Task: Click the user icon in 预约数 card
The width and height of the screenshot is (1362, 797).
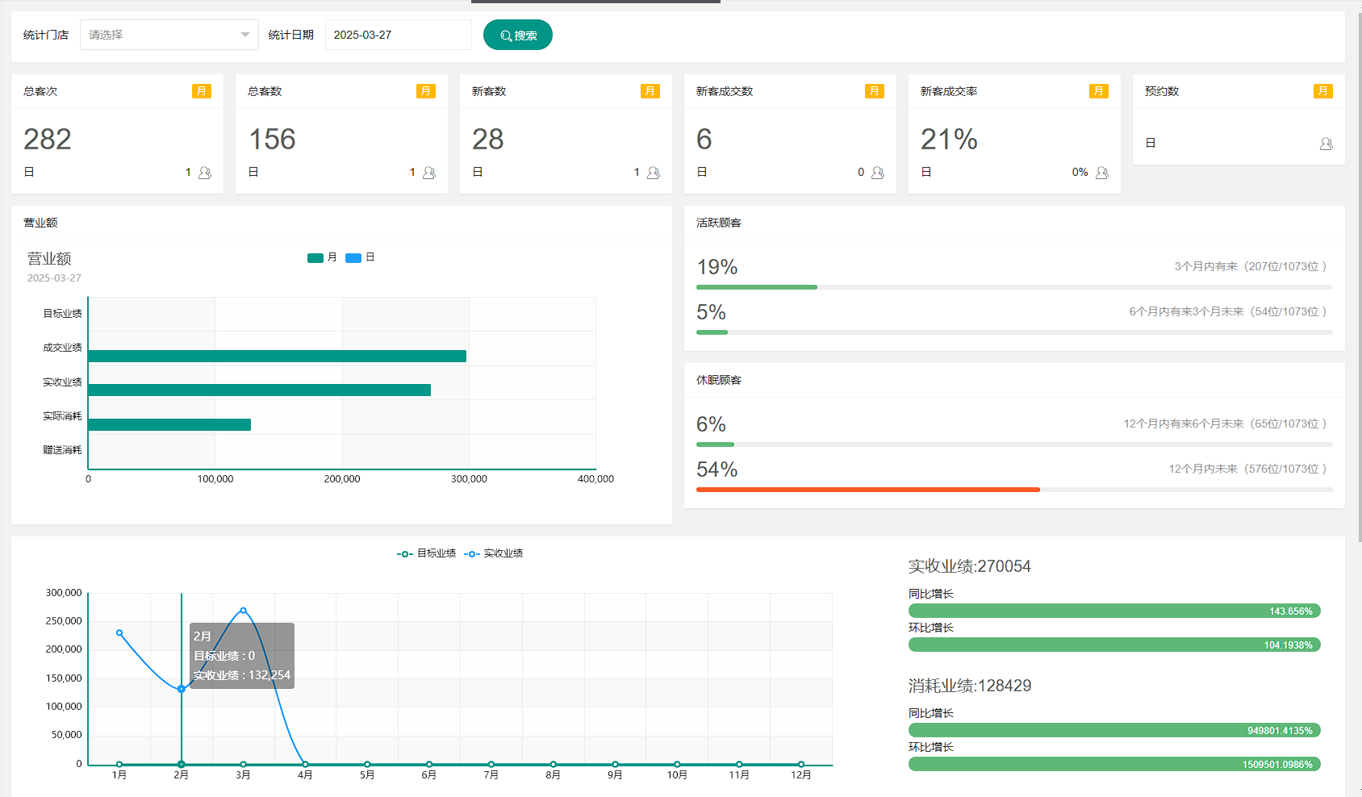Action: click(x=1326, y=144)
